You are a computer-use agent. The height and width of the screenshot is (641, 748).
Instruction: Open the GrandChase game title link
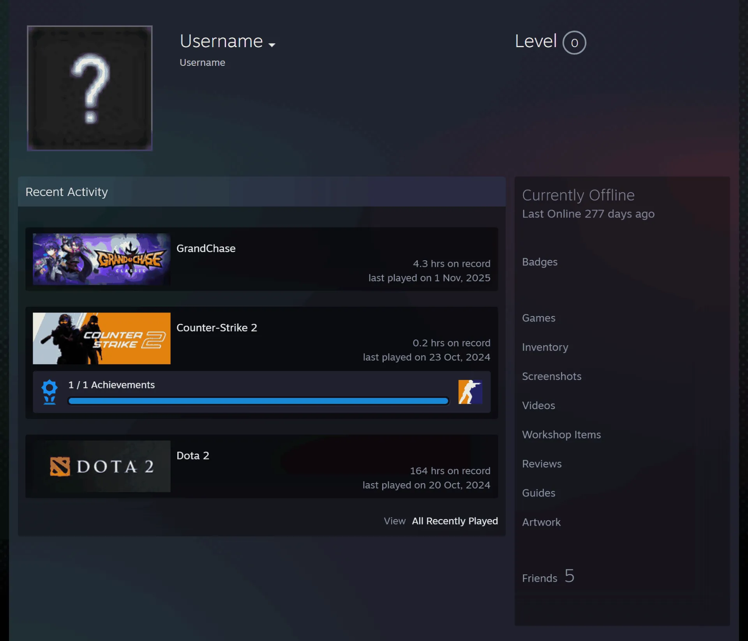pos(206,248)
